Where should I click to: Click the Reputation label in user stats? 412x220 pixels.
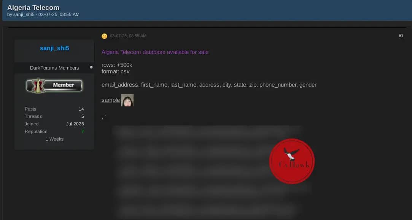pyautogui.click(x=36, y=131)
